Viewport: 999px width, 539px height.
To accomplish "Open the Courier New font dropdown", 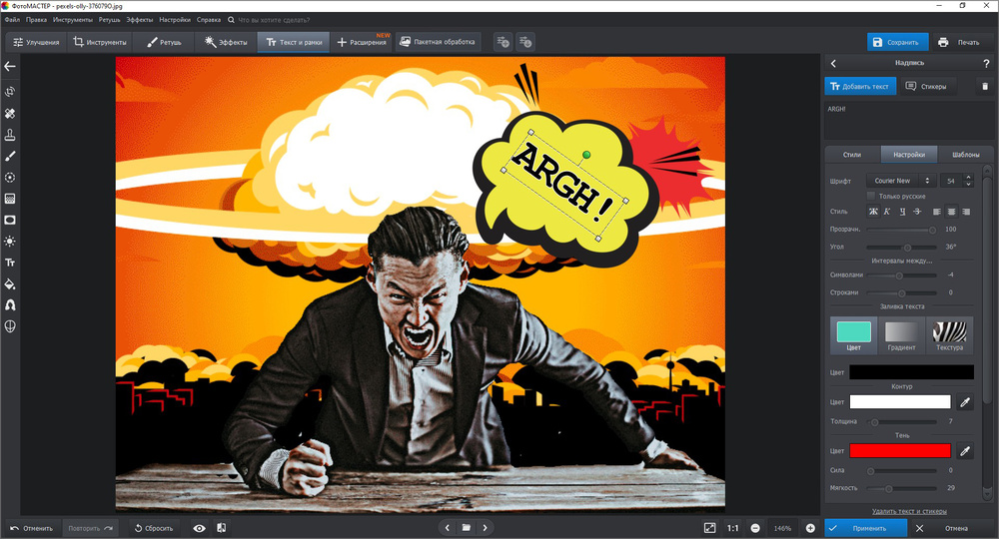I will 901,181.
